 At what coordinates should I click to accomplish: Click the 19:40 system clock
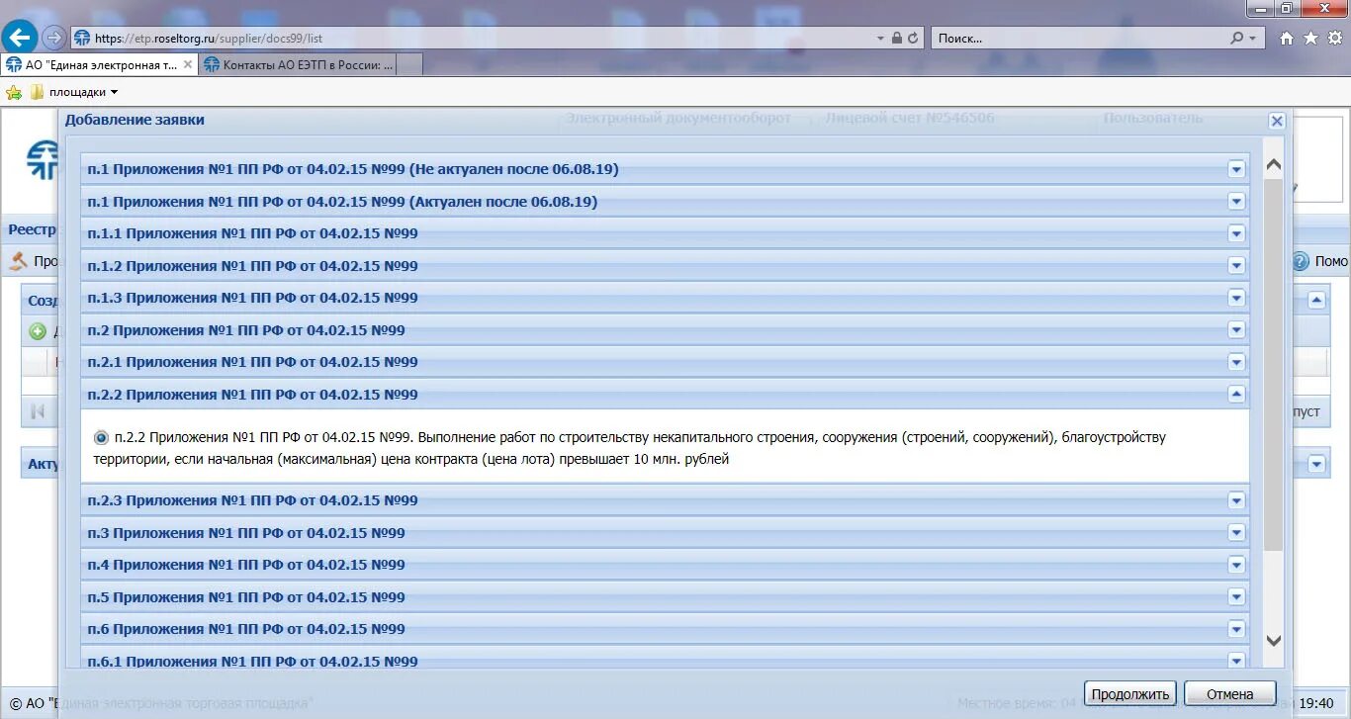click(1317, 703)
